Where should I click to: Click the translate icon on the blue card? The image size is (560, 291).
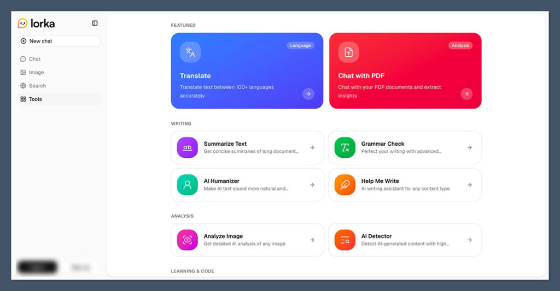[x=190, y=52]
